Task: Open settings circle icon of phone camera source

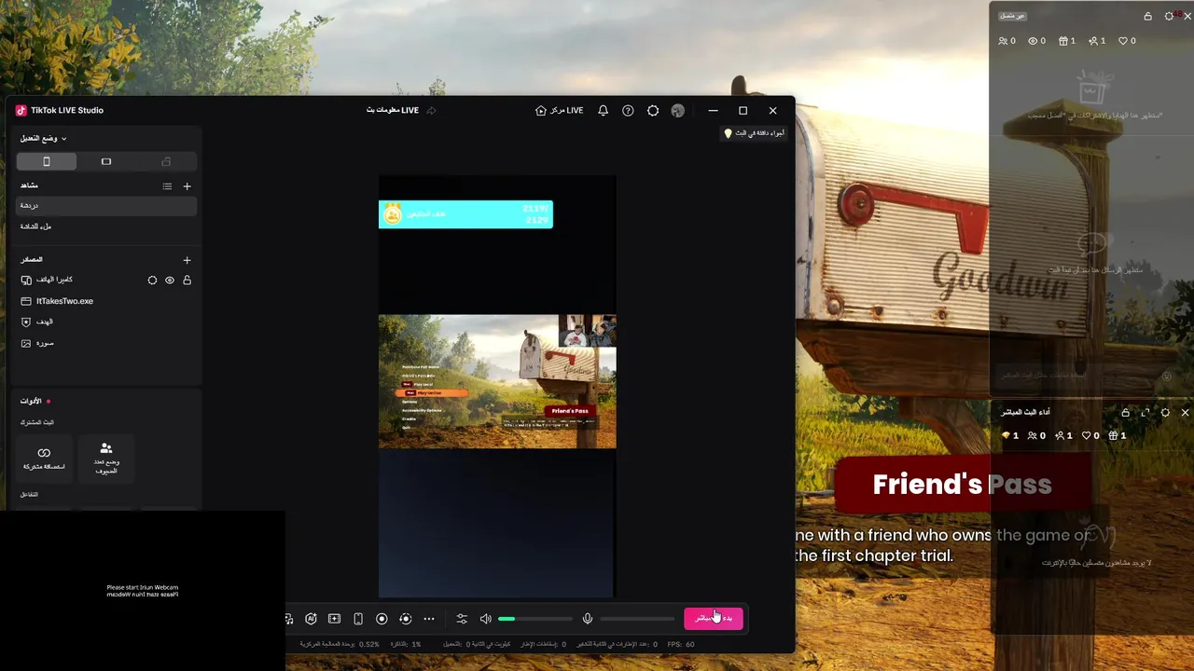Action: tap(152, 280)
